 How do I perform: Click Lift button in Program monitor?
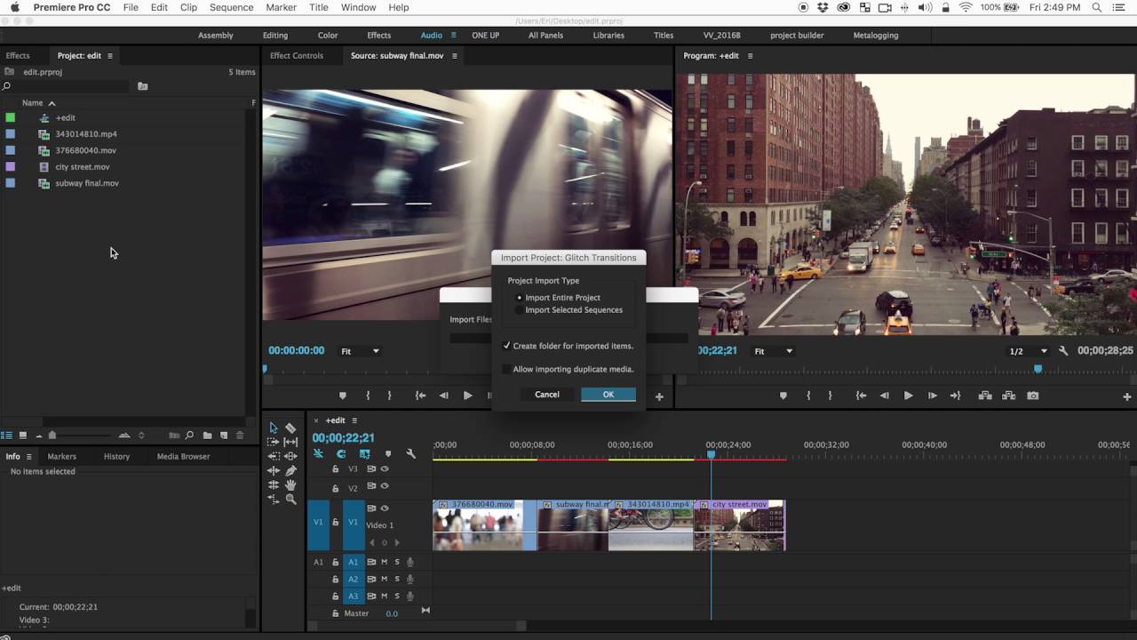(x=985, y=396)
